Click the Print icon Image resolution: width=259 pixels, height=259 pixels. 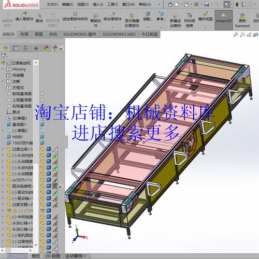coord(207,4)
